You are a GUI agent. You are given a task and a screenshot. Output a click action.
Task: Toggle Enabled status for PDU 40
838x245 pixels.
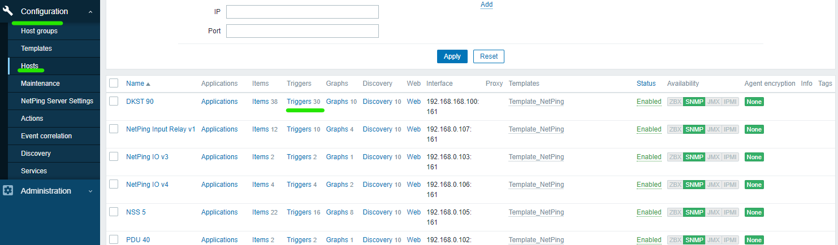649,240
